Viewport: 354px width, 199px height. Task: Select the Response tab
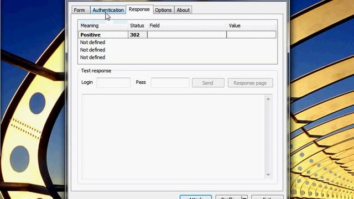139,9
